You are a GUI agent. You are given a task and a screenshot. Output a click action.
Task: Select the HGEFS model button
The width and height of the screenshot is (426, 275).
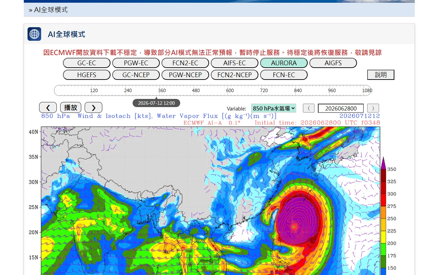coord(87,75)
